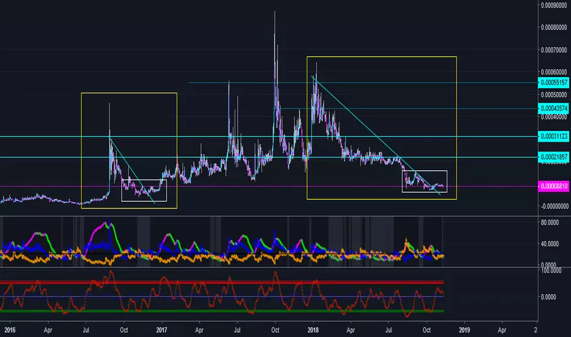
Task: Select the cyan 0.00031123 price label
Action: (x=553, y=136)
